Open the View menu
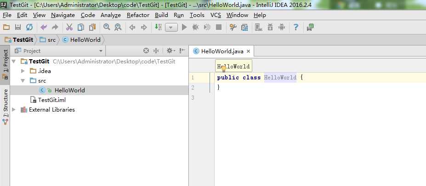The width and height of the screenshot is (426, 186). 39,15
